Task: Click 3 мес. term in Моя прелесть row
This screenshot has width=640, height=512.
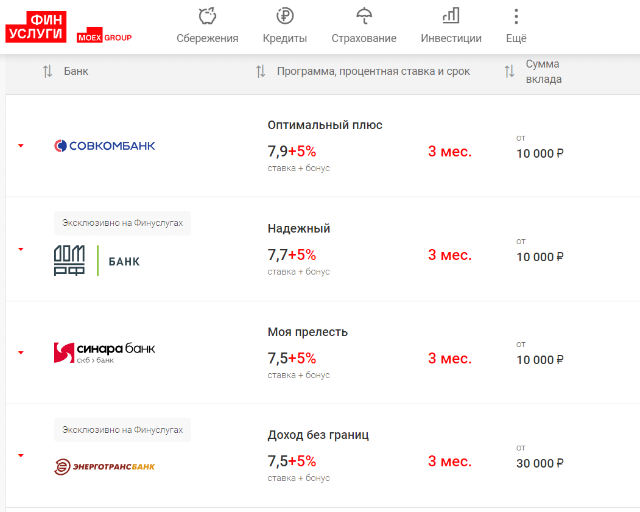Action: pos(450,358)
